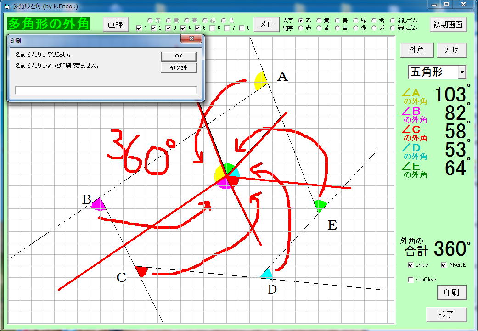Focus the name input field in the 印刷 dialog
478x331 pixels.
106,90
